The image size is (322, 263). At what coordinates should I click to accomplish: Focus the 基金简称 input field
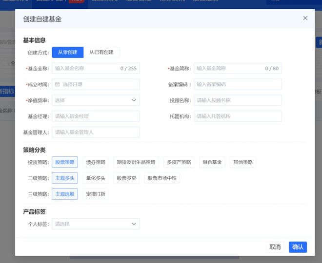[x=238, y=68]
